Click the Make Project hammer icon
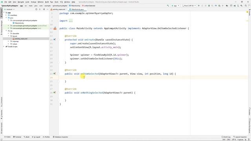This screenshot has width=251, height=141. tap(168, 5)
